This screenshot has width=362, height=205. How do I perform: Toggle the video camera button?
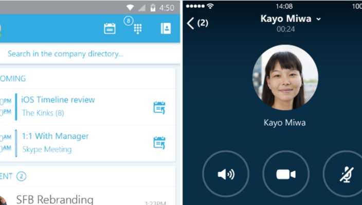pos(286,174)
